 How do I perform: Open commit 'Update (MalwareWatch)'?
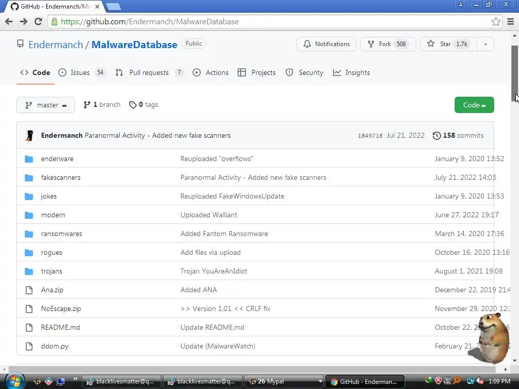click(x=218, y=346)
